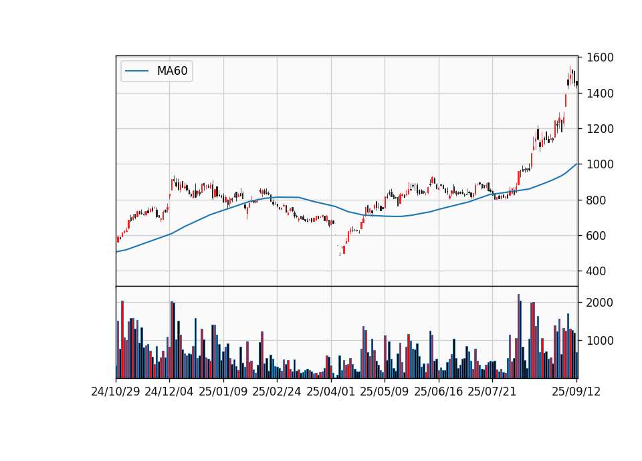642x461 pixels.
Task: Click the 24/10/29 date label
Action: coord(116,392)
